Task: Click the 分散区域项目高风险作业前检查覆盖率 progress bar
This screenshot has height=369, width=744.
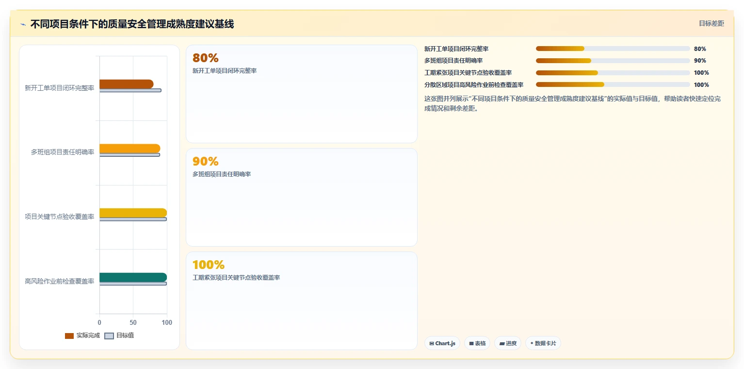Action: [613, 84]
